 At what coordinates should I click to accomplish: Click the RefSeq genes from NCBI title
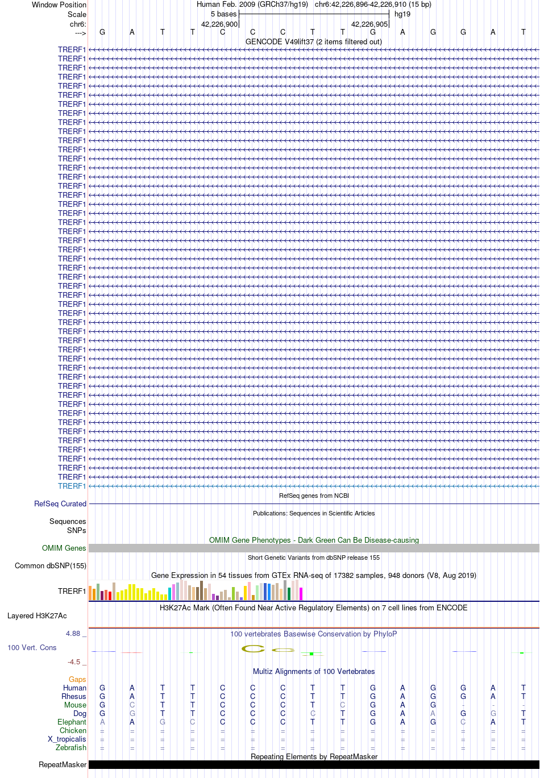pyautogui.click(x=314, y=496)
